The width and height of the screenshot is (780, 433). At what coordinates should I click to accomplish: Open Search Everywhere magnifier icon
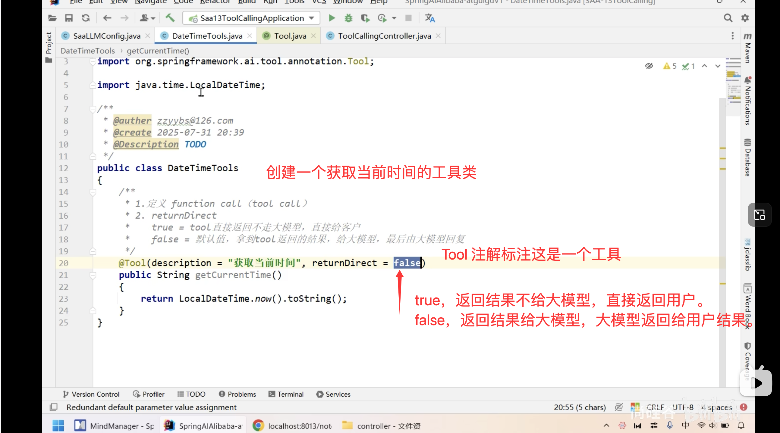pos(728,18)
